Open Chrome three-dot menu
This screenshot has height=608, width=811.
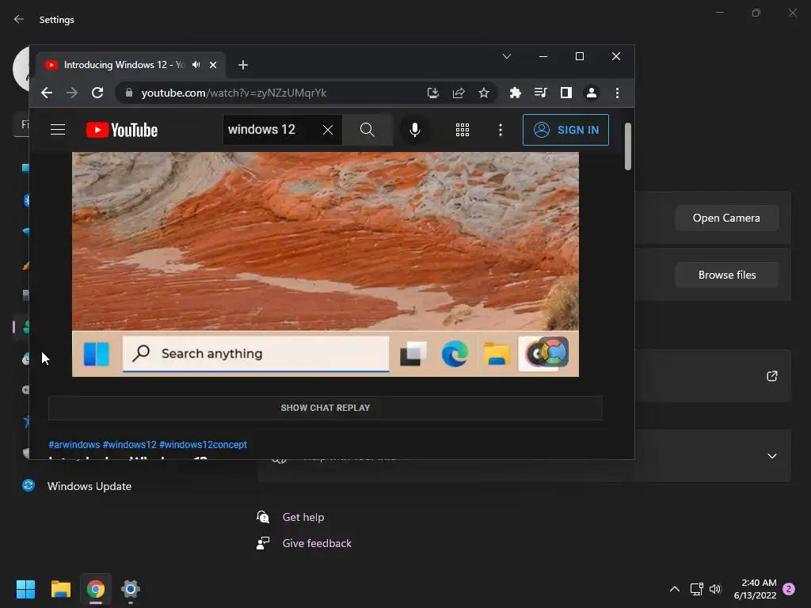point(617,93)
